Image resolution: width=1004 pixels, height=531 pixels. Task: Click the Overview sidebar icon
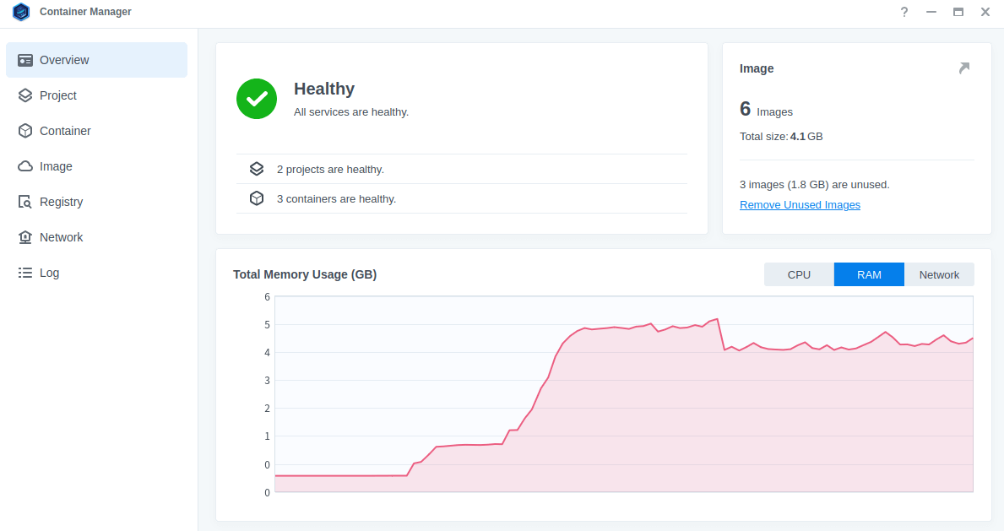click(25, 60)
